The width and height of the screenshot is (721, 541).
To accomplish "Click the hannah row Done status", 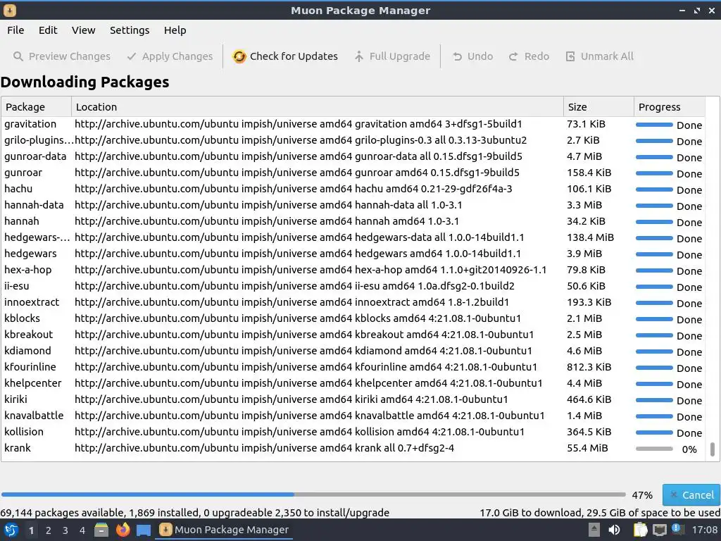I will 689,222.
